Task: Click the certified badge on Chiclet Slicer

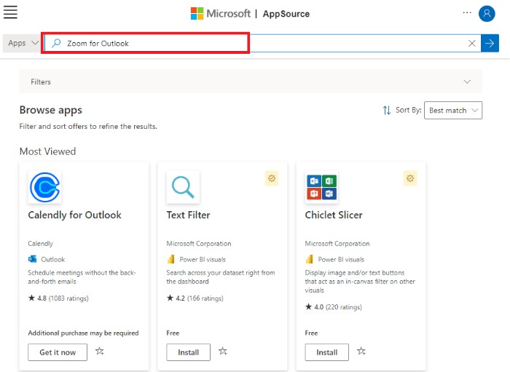Action: click(x=410, y=178)
